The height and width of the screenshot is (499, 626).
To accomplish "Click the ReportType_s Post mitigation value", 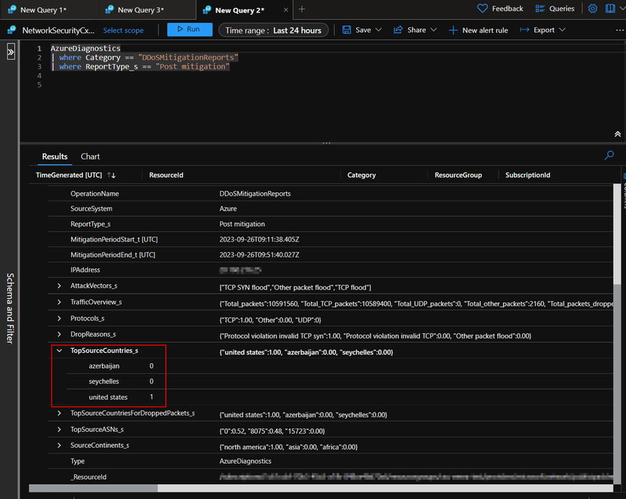I will pos(242,224).
